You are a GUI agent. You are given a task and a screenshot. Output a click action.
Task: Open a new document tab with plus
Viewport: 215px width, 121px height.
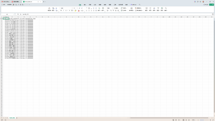tap(44, 2)
